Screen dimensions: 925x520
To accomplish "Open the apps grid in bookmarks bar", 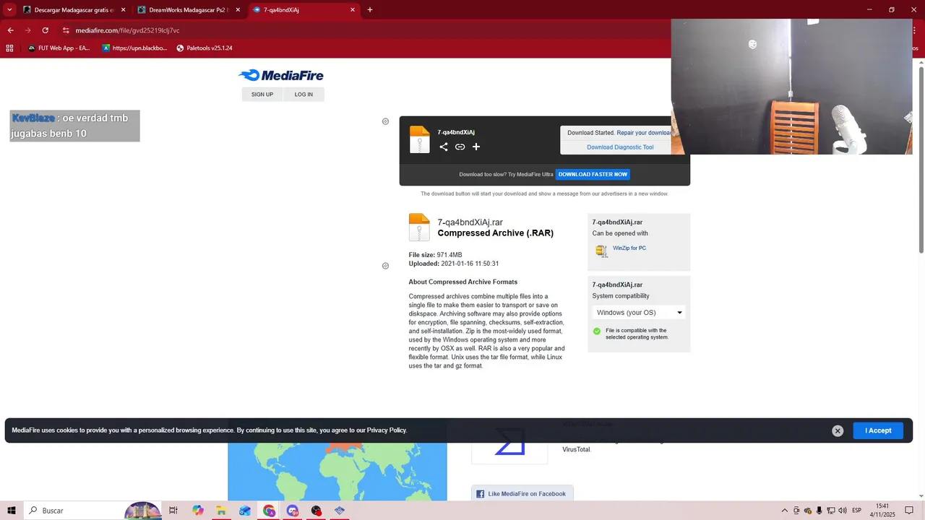I will click(x=9, y=48).
